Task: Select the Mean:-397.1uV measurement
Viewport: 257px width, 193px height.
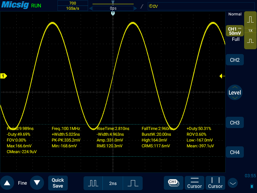Action: (x=200, y=146)
